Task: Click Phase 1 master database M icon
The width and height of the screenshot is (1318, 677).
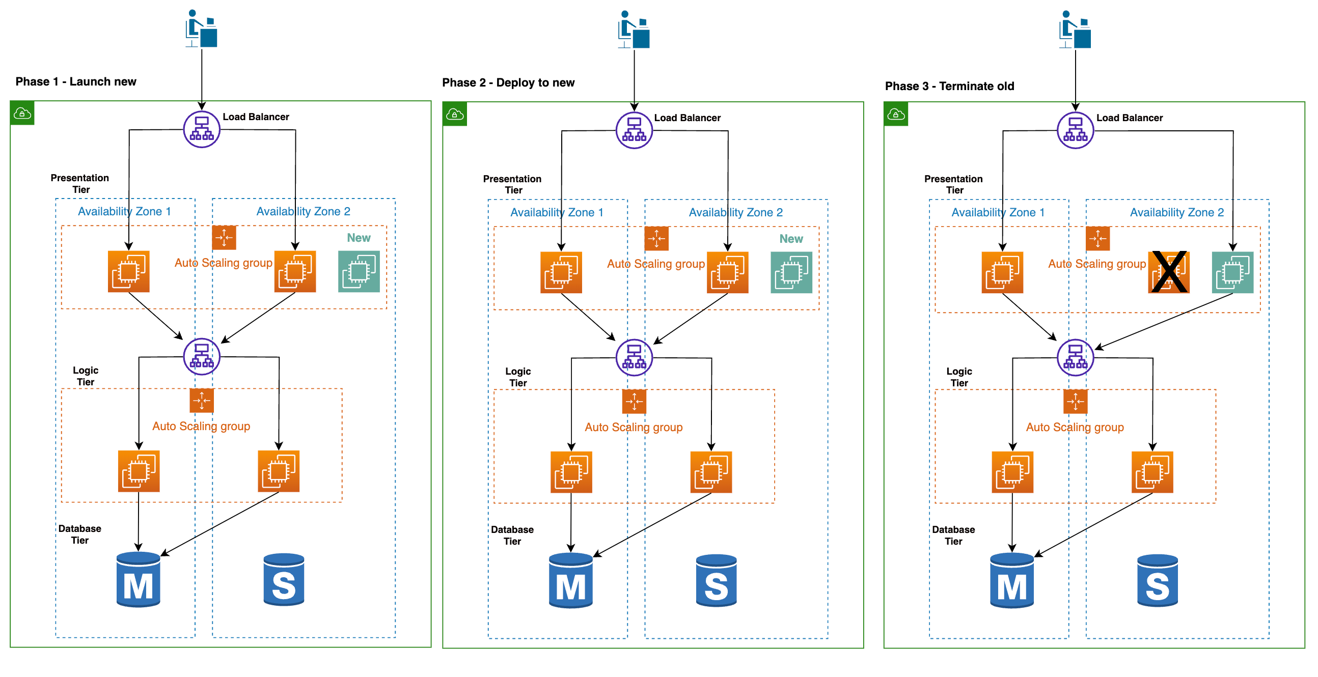Action: 138,580
